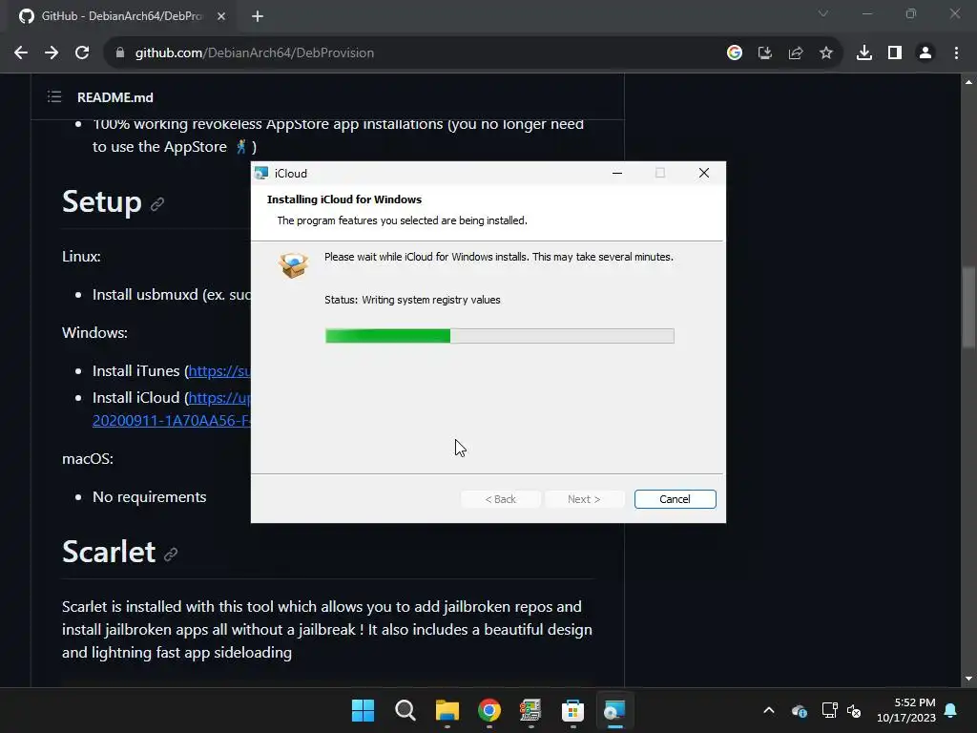Go back to the previous page
Image resolution: width=977 pixels, height=733 pixels.
click(x=21, y=53)
